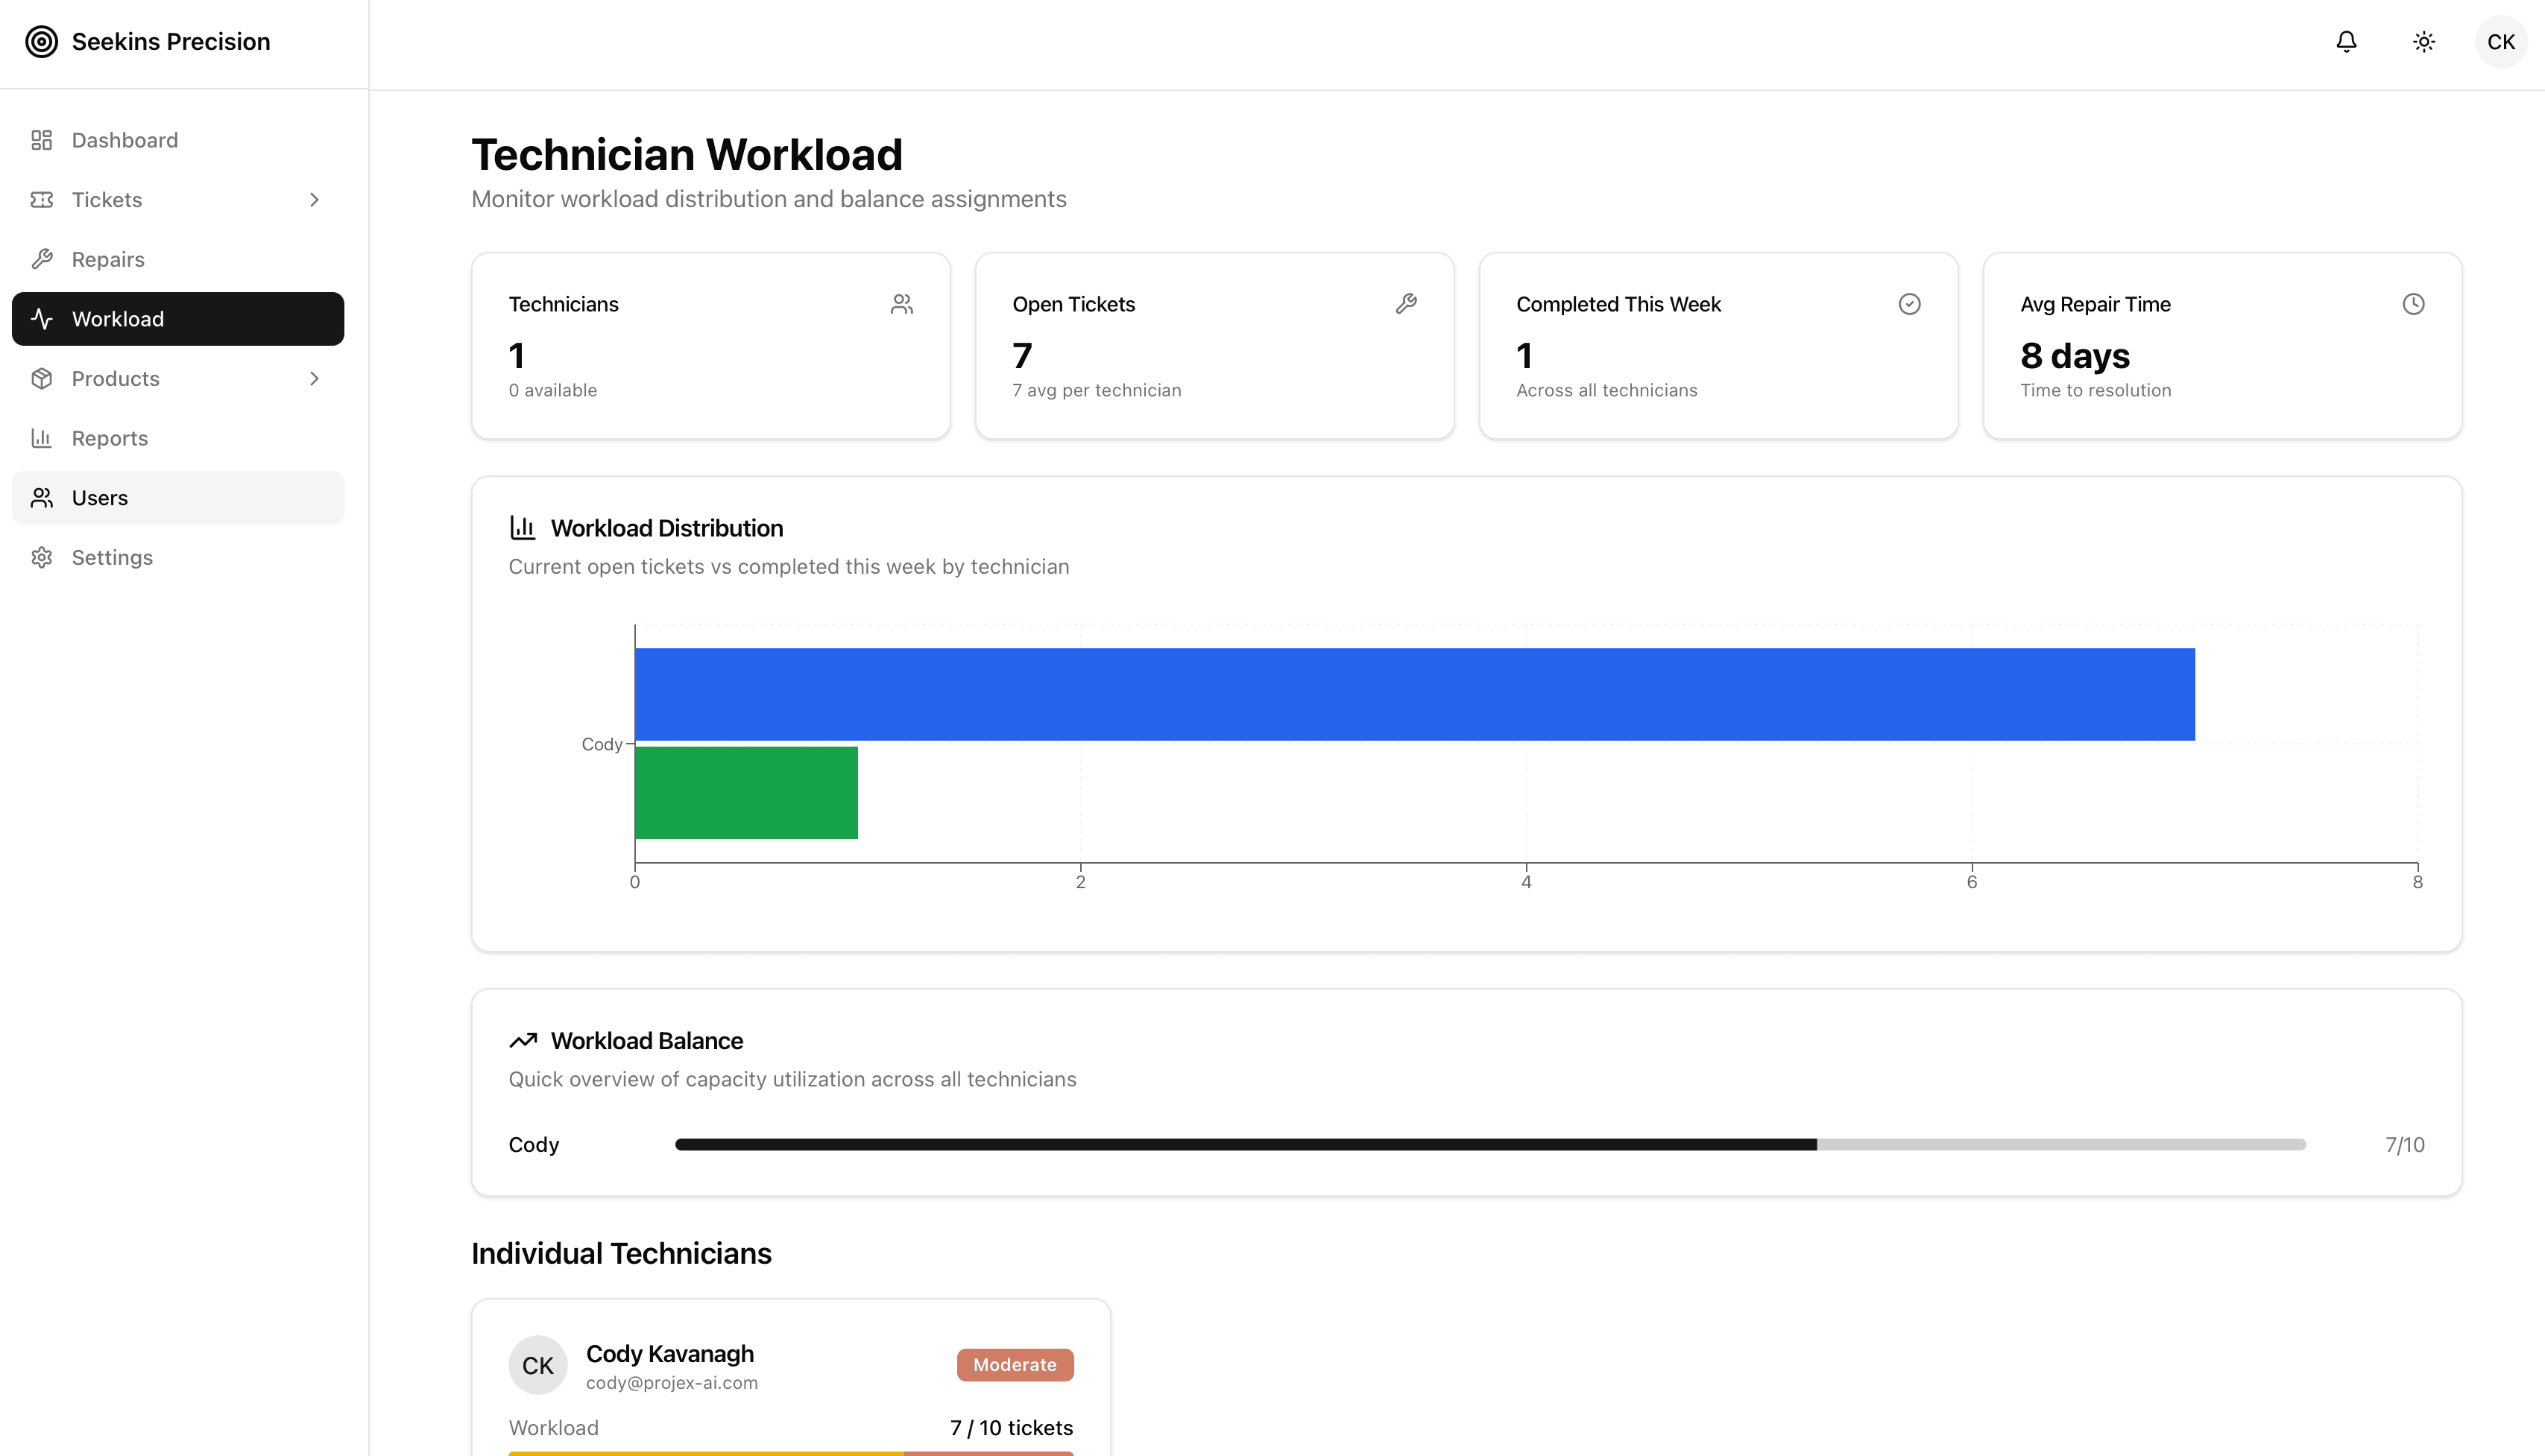The width and height of the screenshot is (2545, 1456).
Task: Click the Seekins Precision target logo
Action: coord(41,42)
